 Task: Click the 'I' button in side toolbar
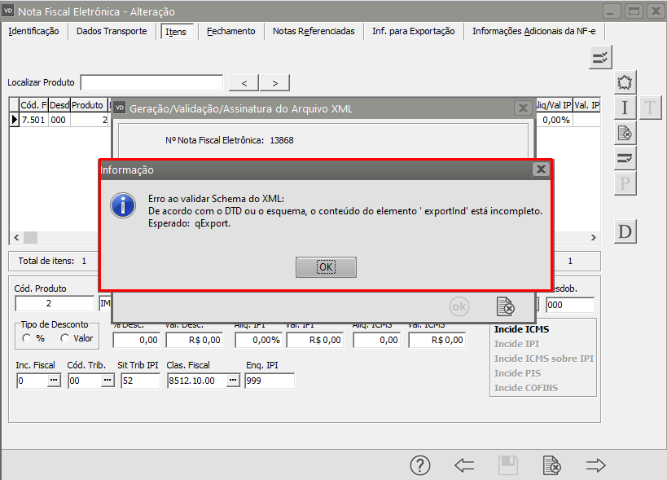625,107
